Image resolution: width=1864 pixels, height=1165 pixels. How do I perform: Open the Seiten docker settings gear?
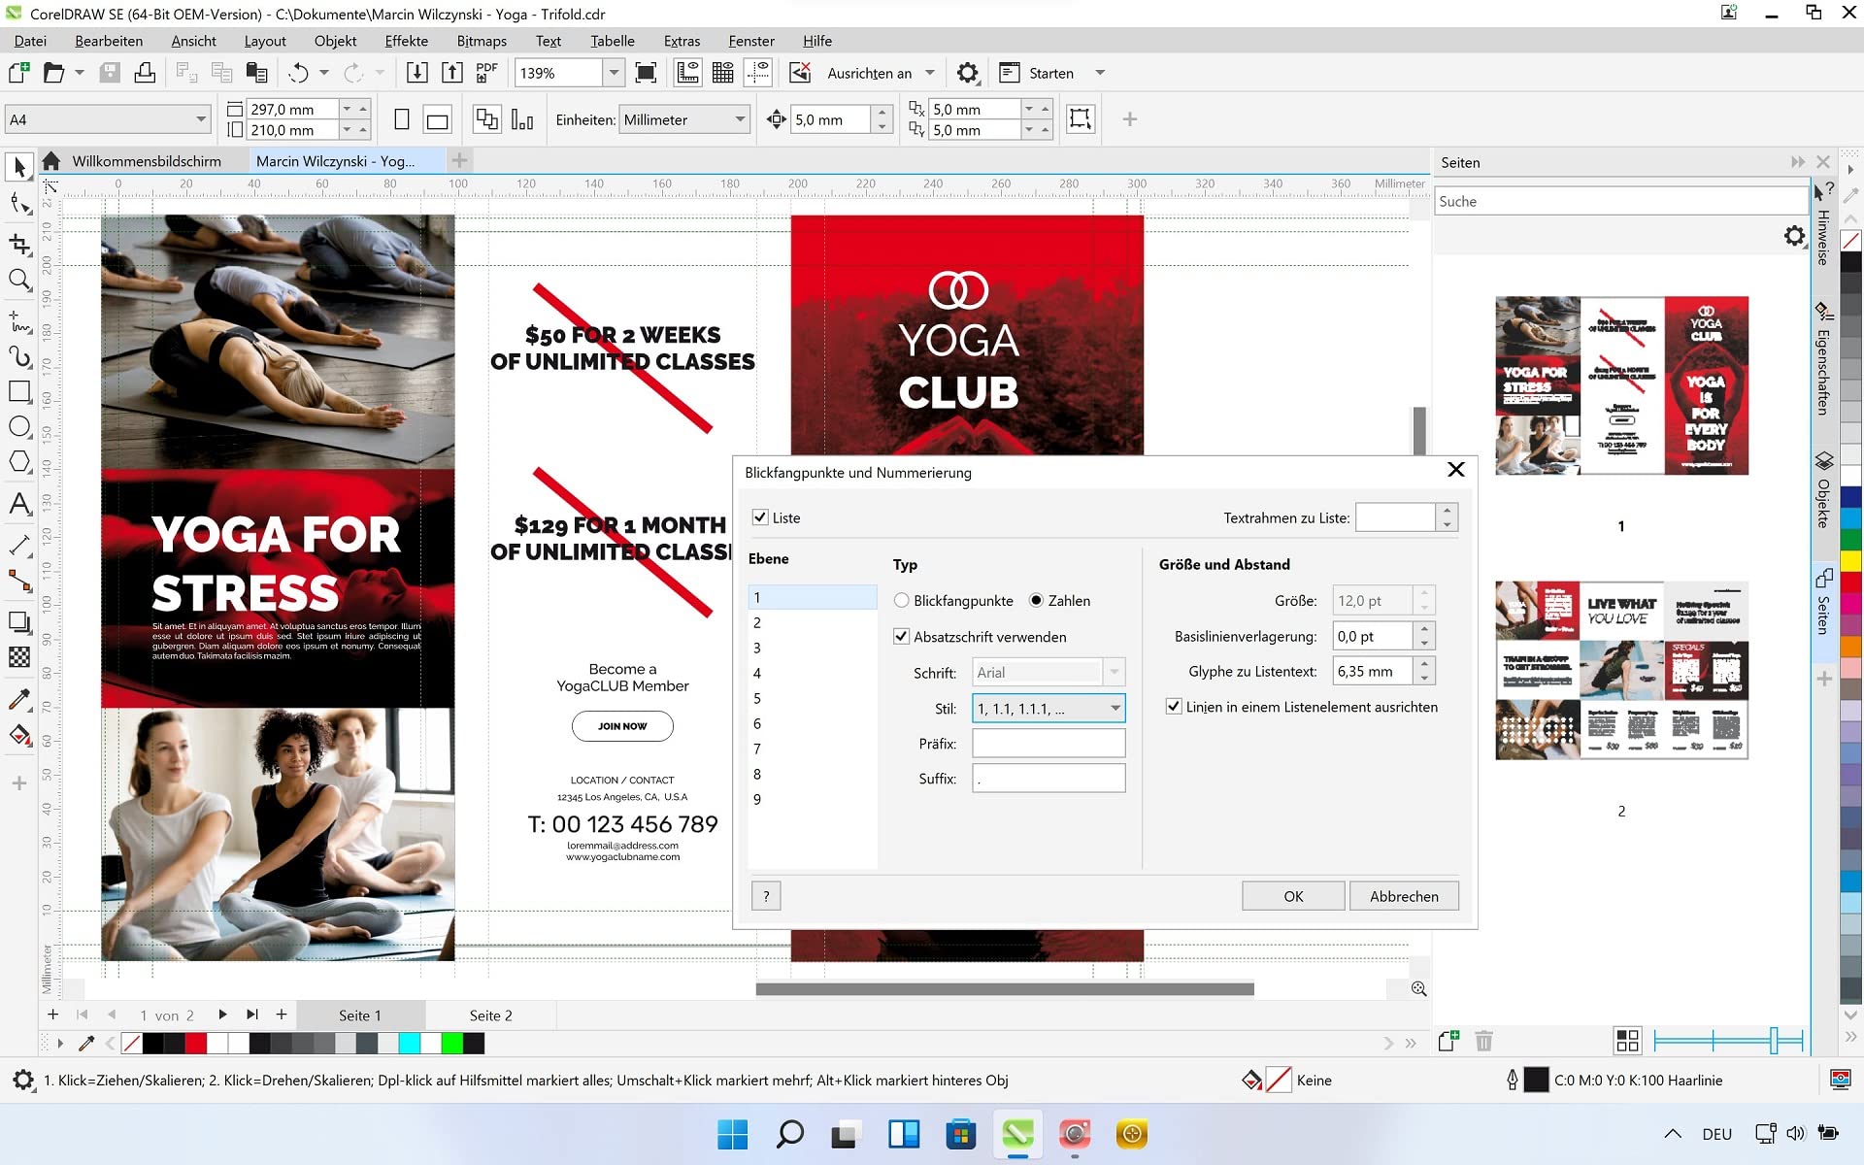1794,235
